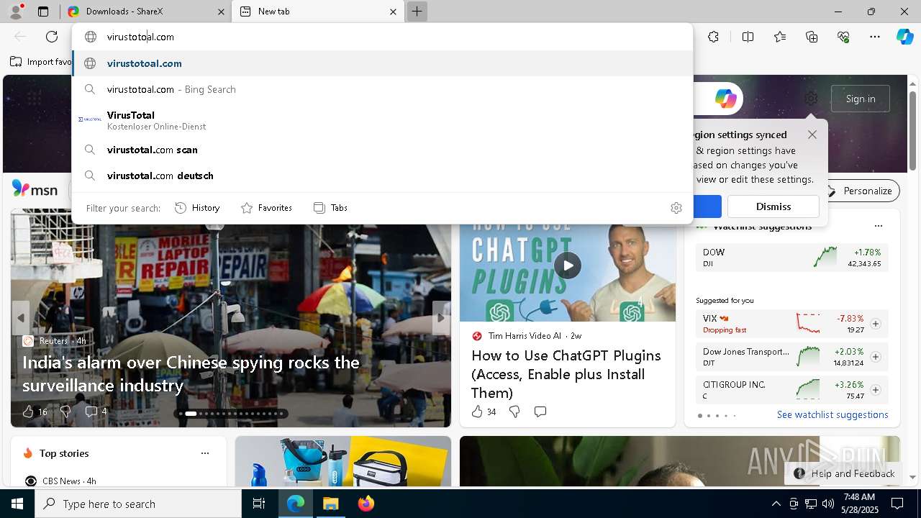Image resolution: width=921 pixels, height=518 pixels.
Task: Click the See watchlist suggestions link
Action: point(832,414)
